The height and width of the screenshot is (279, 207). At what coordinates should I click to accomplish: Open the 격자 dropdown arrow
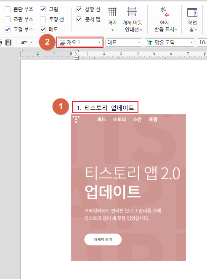[112, 30]
